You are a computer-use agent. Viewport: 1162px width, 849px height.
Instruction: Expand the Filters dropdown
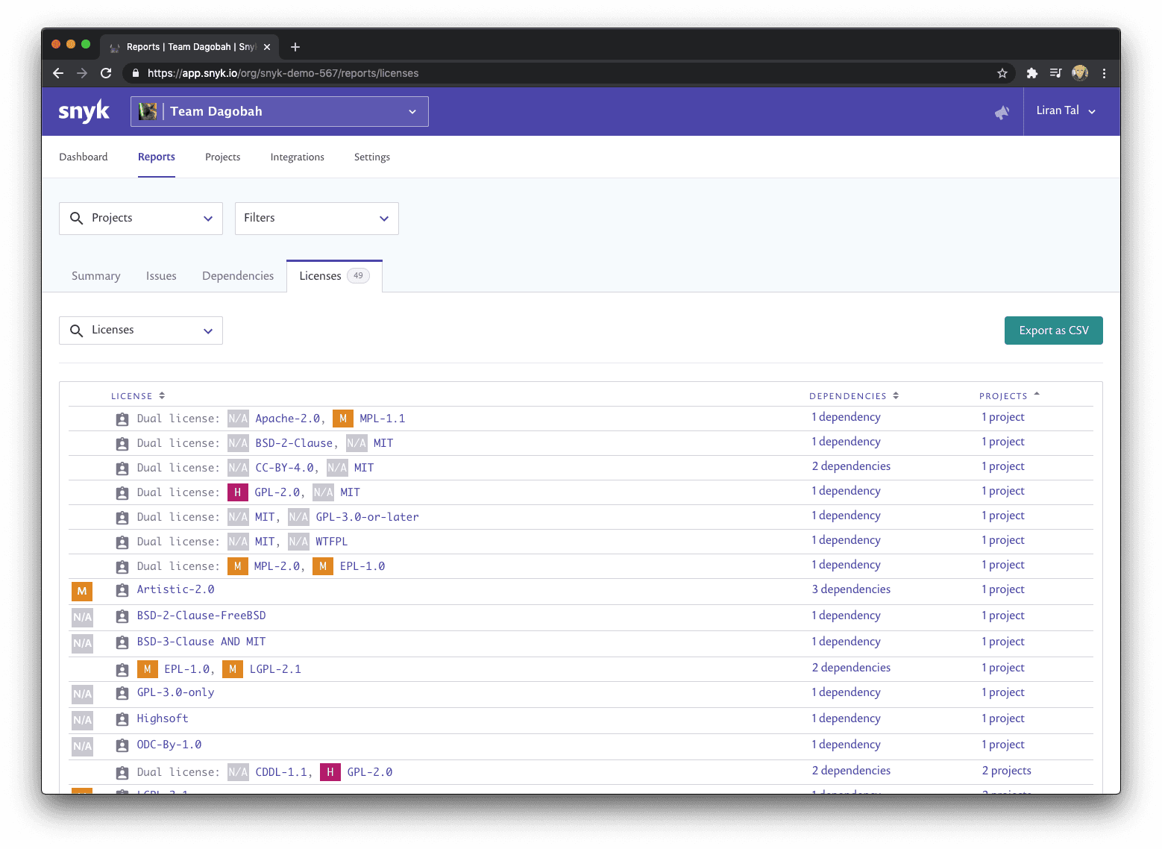click(317, 218)
